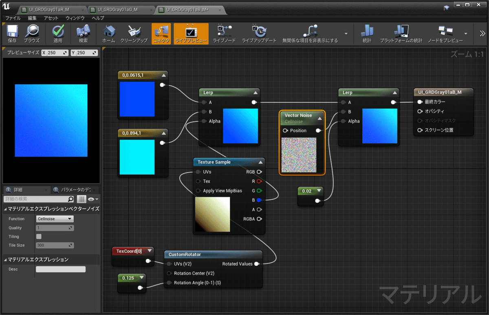Expand the toolbar overflow chevron
The height and width of the screenshot is (315, 489).
tap(482, 34)
